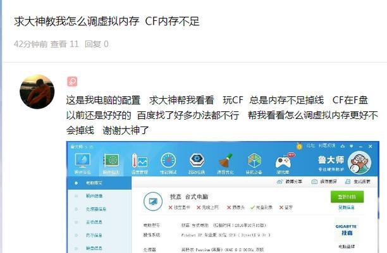Click the heart-shaped menu icon in title bar
Viewport: 387px width, 253px height.
click(352, 146)
